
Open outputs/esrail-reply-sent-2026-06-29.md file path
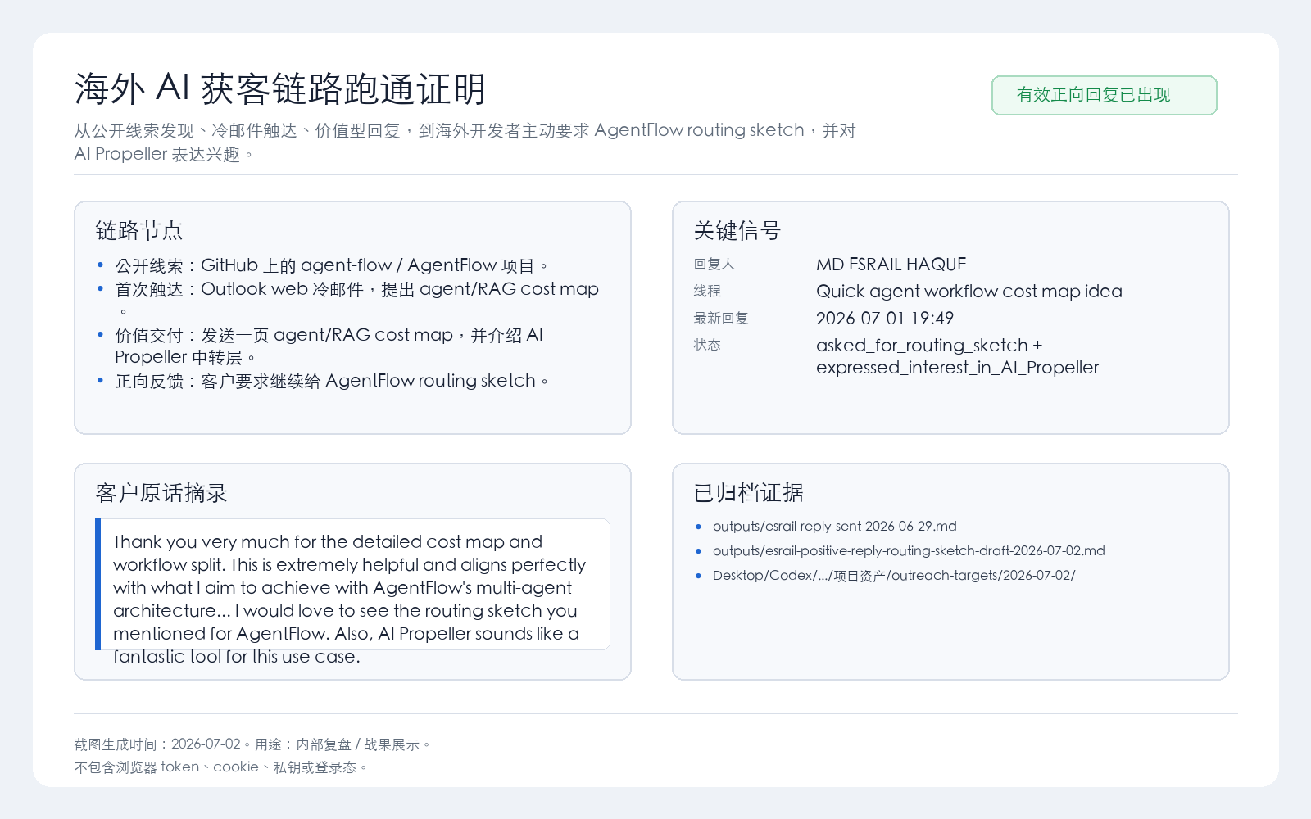click(x=834, y=526)
